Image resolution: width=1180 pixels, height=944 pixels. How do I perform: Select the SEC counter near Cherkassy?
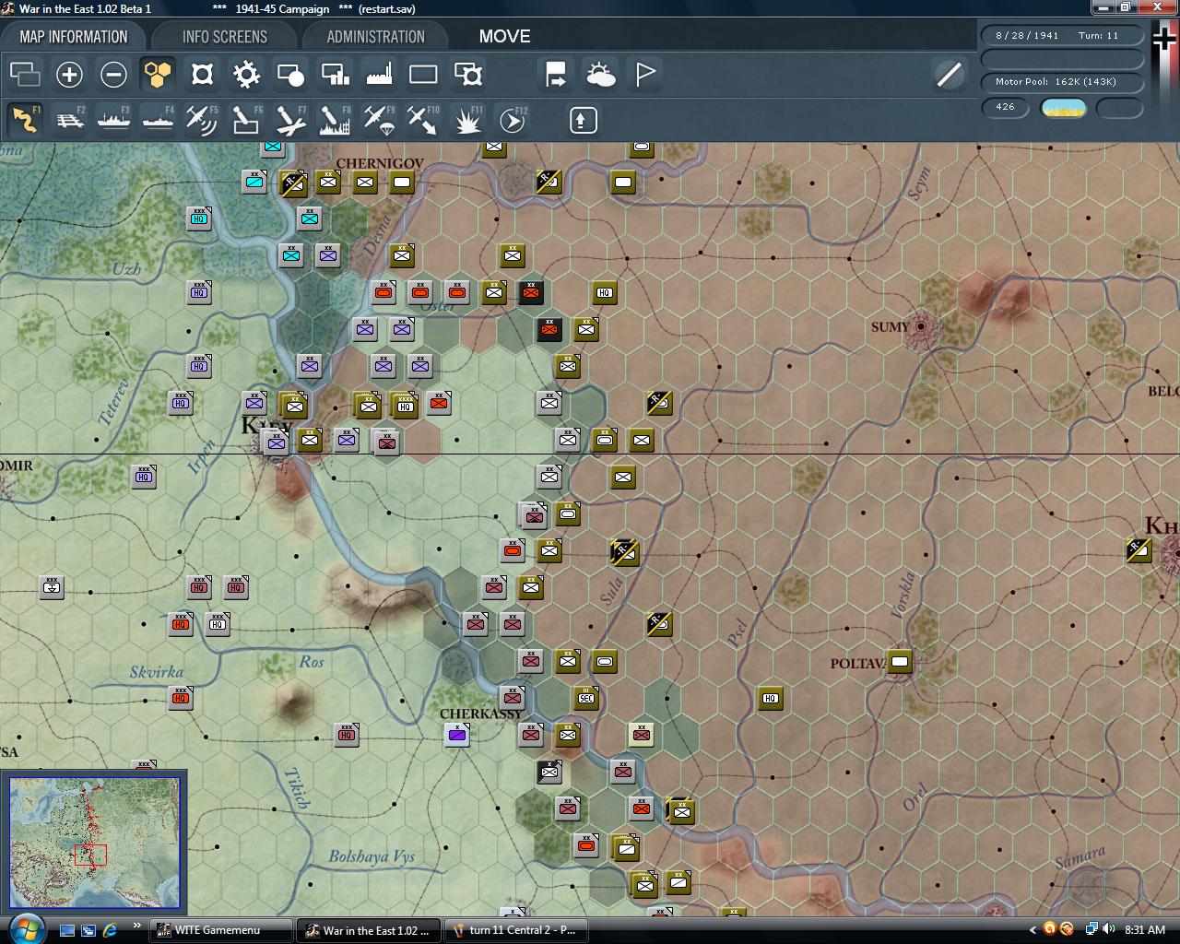[586, 698]
